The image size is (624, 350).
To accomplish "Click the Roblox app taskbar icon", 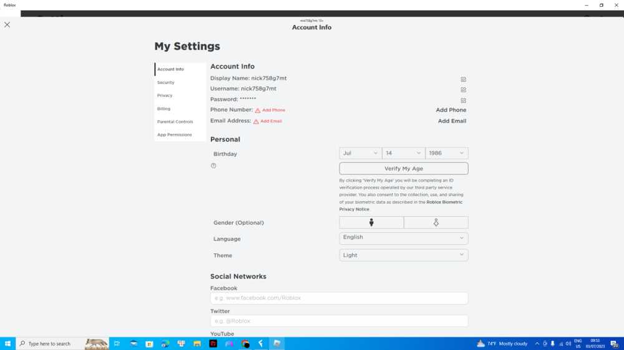I will pyautogui.click(x=277, y=344).
